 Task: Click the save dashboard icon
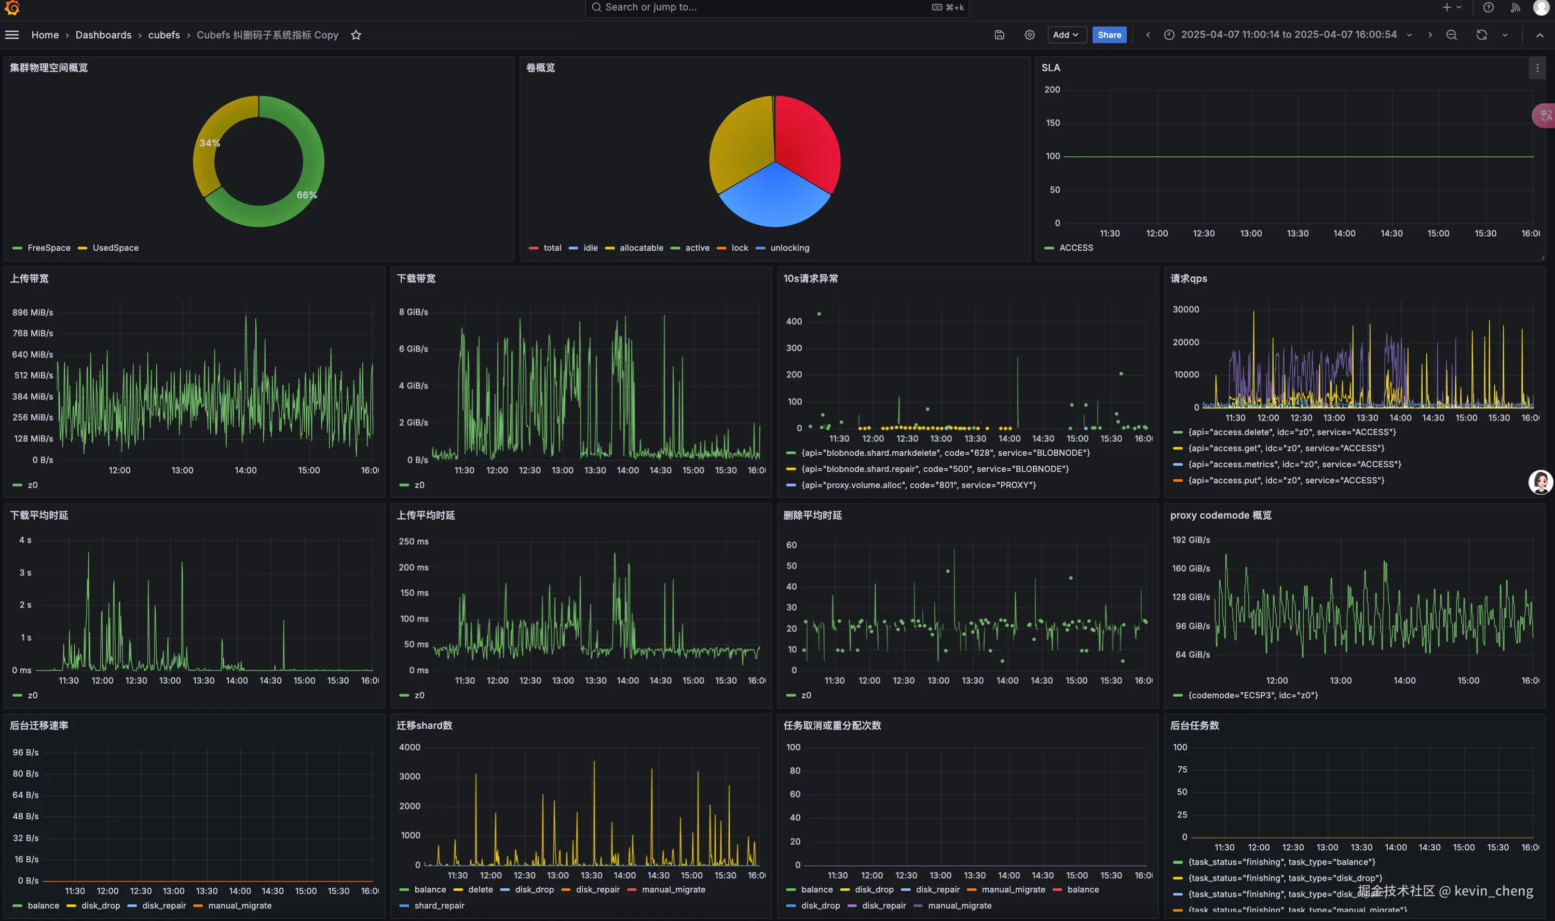pos(999,35)
